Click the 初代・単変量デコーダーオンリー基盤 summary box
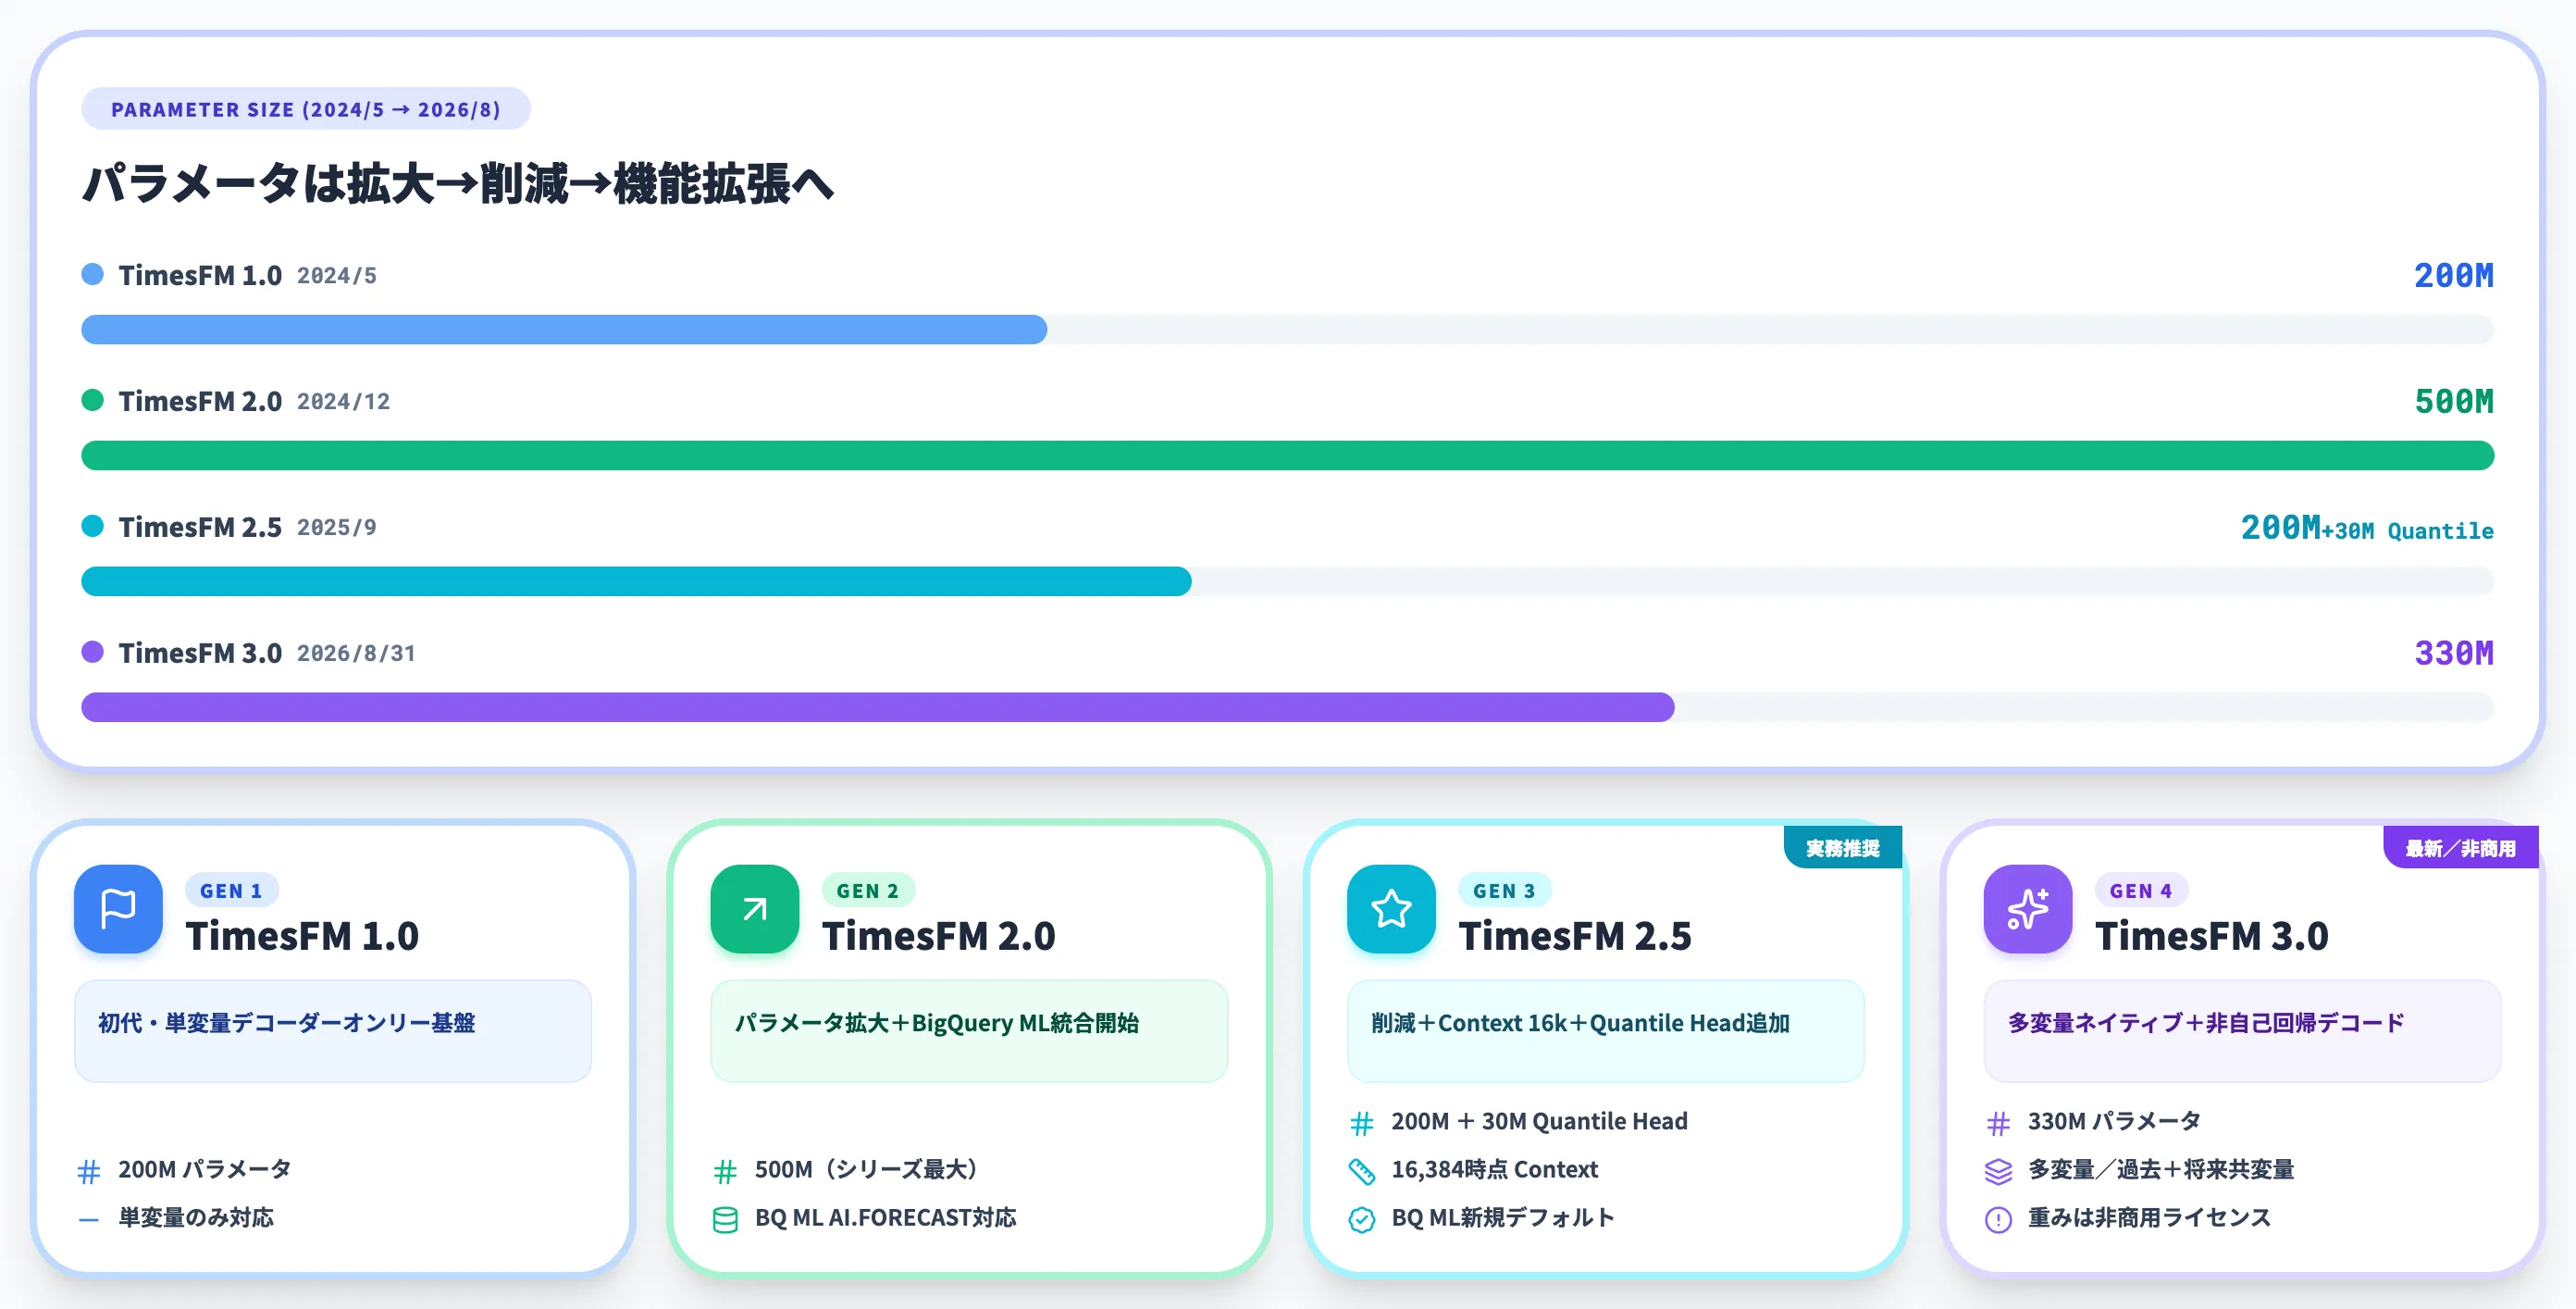Image resolution: width=2576 pixels, height=1309 pixels. pos(333,1030)
